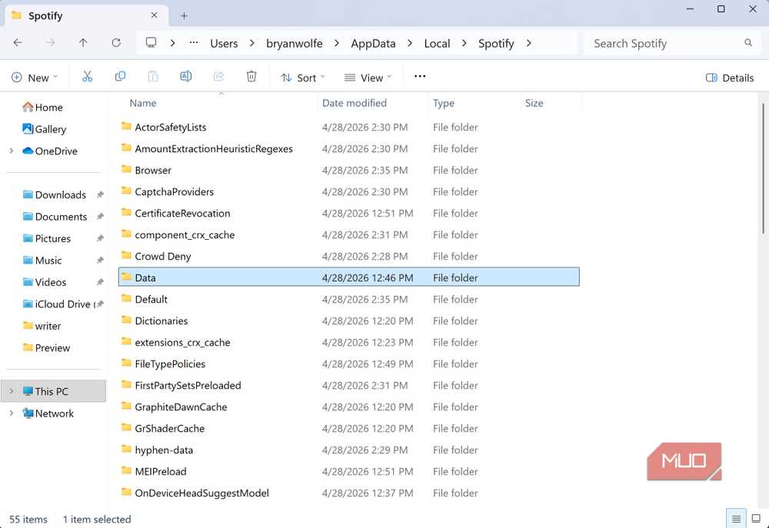Open the writer folder in sidebar
The image size is (769, 528).
pos(42,326)
